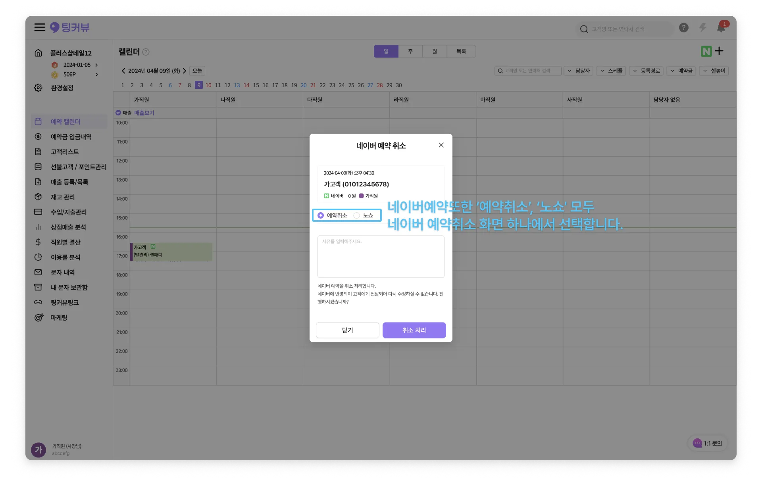Screen dimensions: 762x478
Task: Switch to the 주 week view tab
Action: point(410,51)
